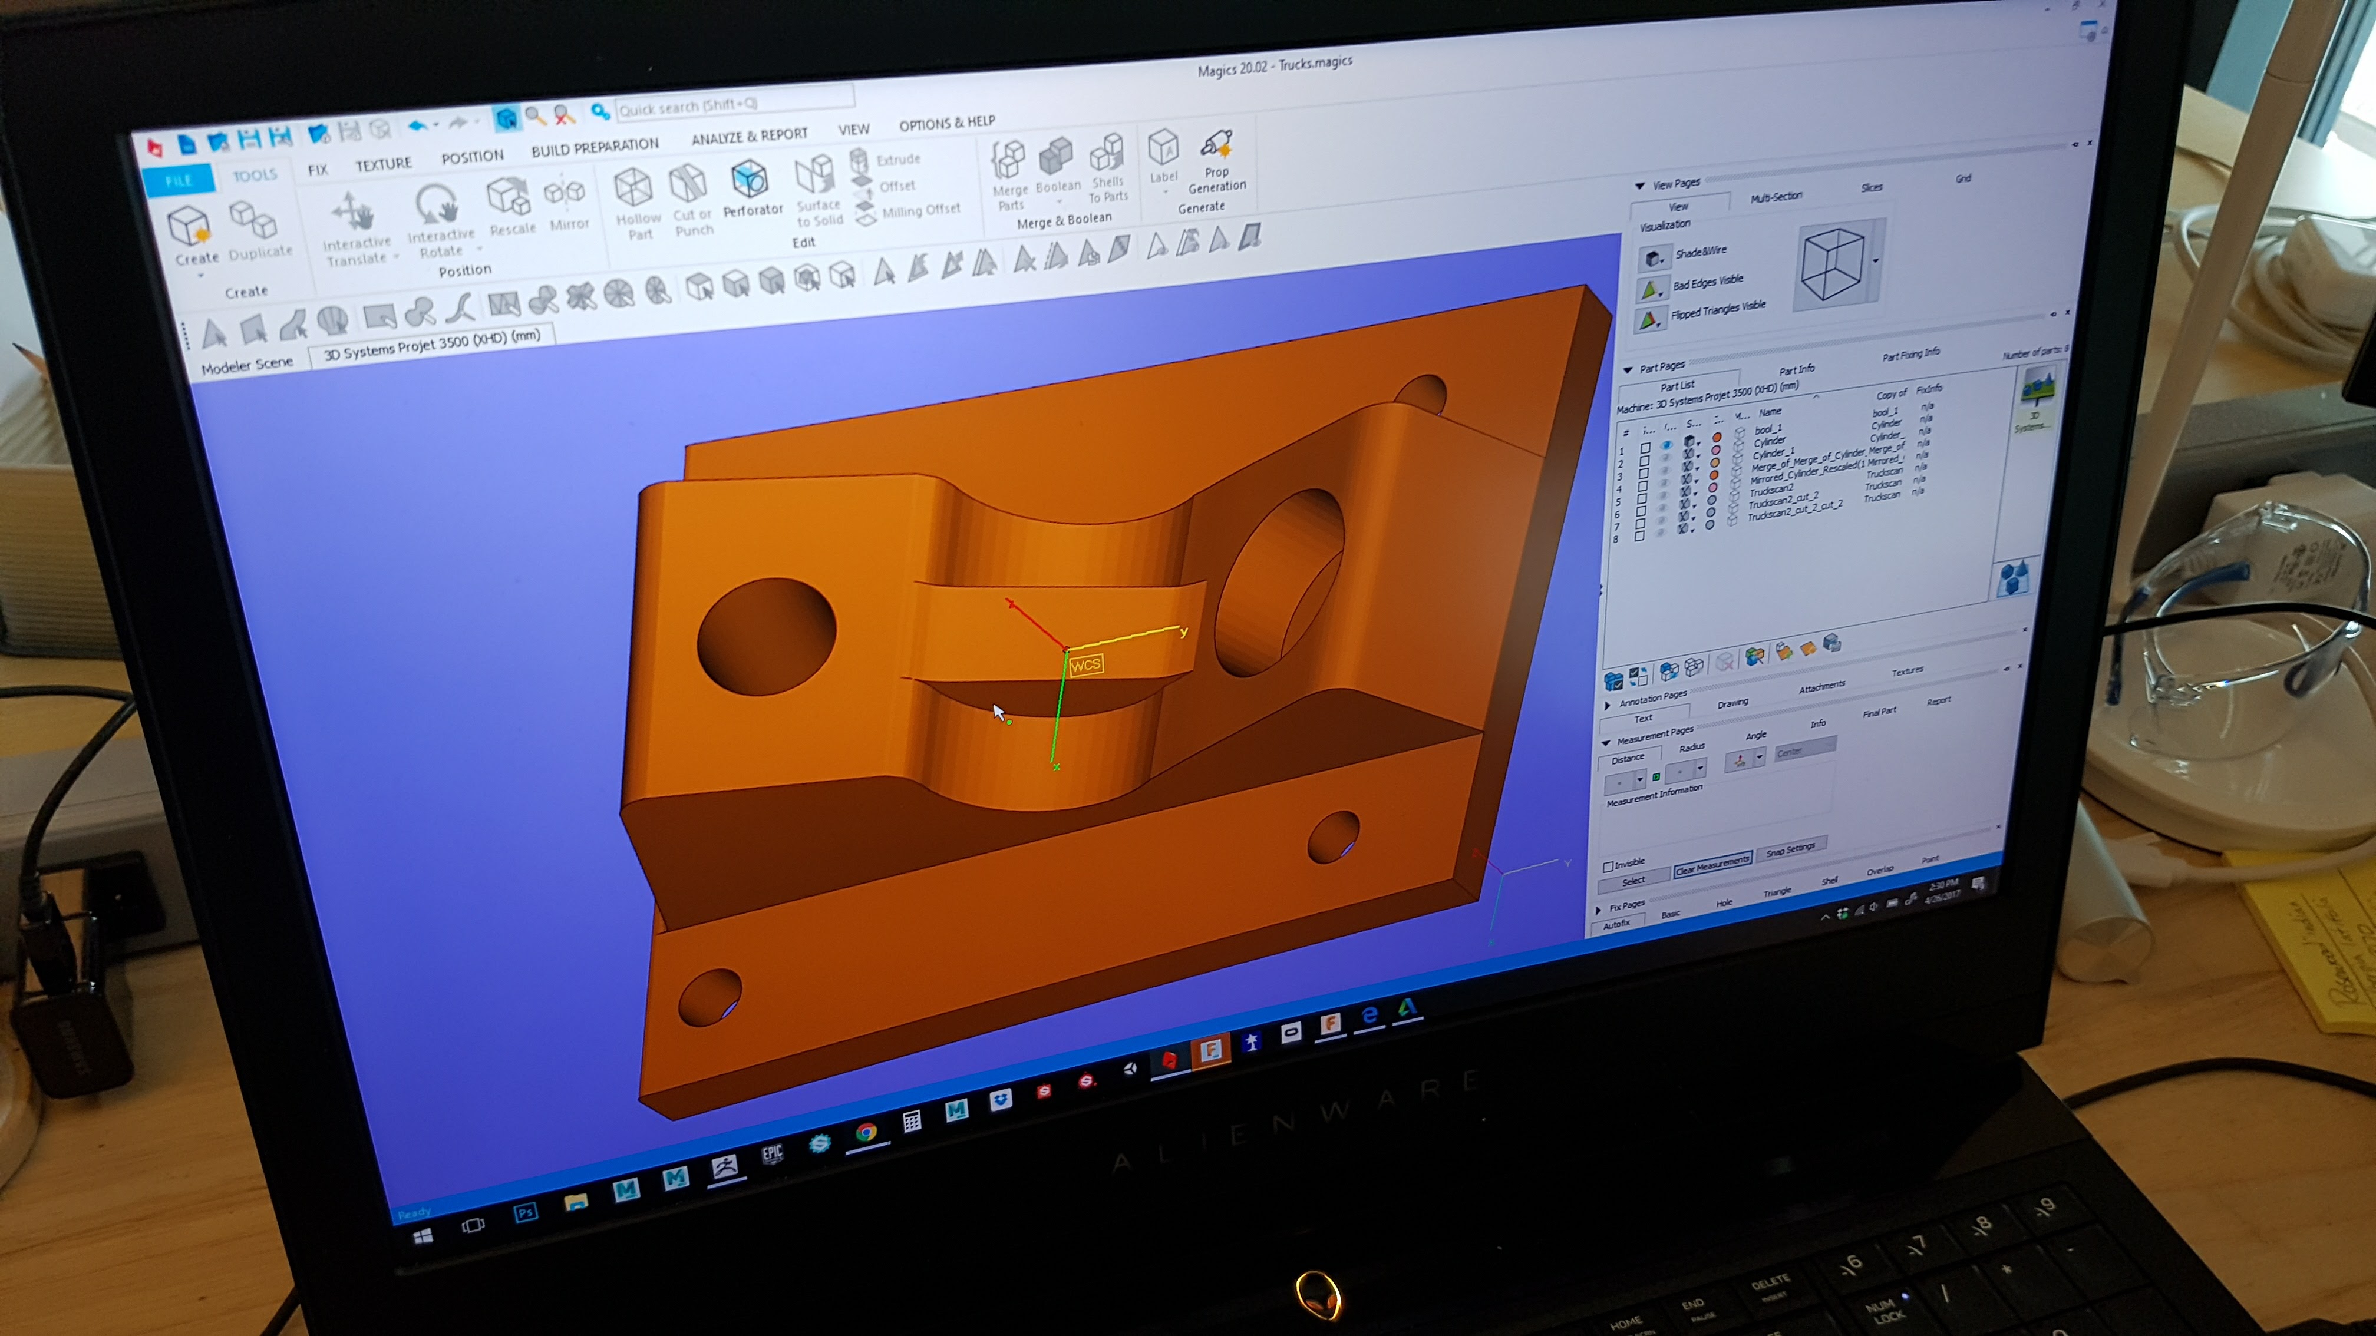Open the Multi-Section view tab
This screenshot has width=2376, height=1336.
coord(1777,197)
